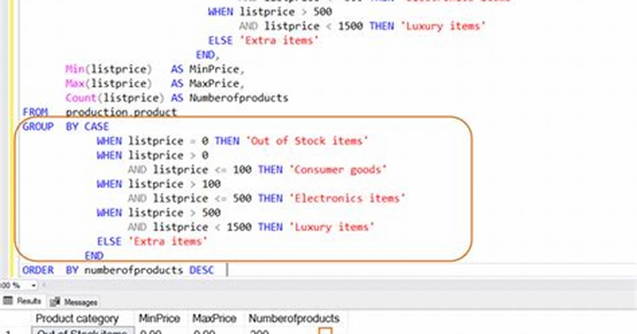Click the MinPrice alias in the SELECT list
The height and width of the screenshot is (334, 637).
[x=214, y=69]
